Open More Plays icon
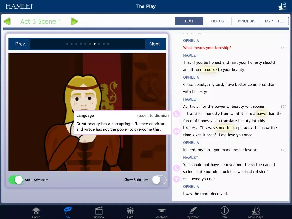Viewport: 292px width, 219px height. coord(255,213)
